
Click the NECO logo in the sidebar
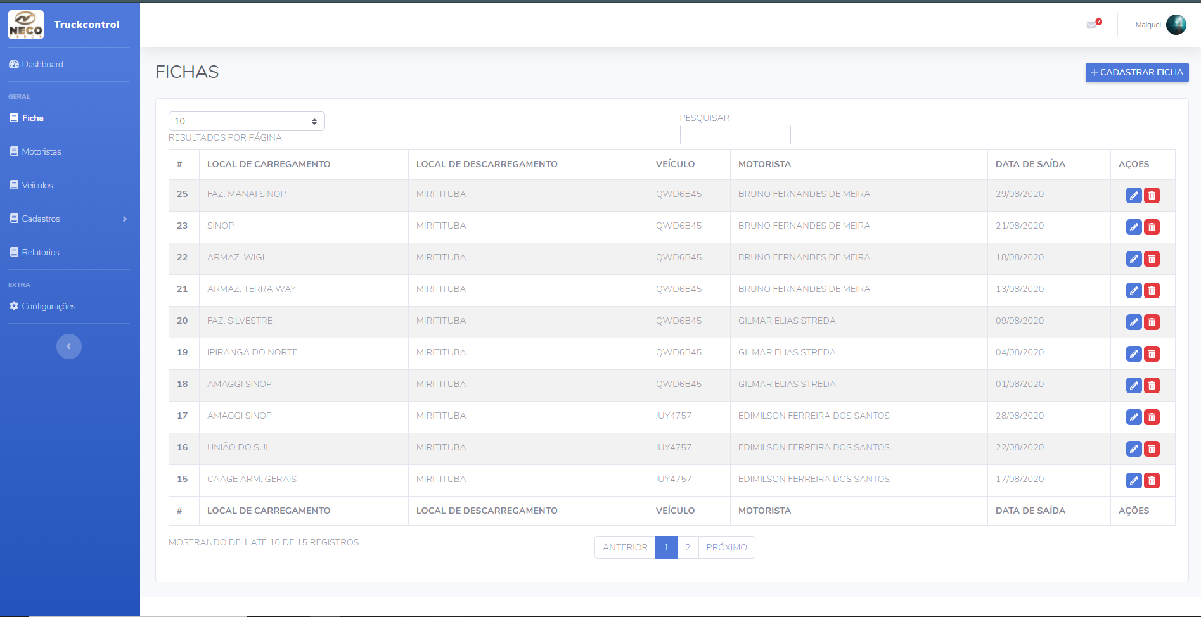tap(26, 25)
